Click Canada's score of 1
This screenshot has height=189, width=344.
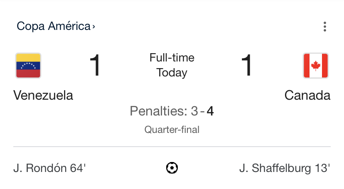[x=247, y=66]
